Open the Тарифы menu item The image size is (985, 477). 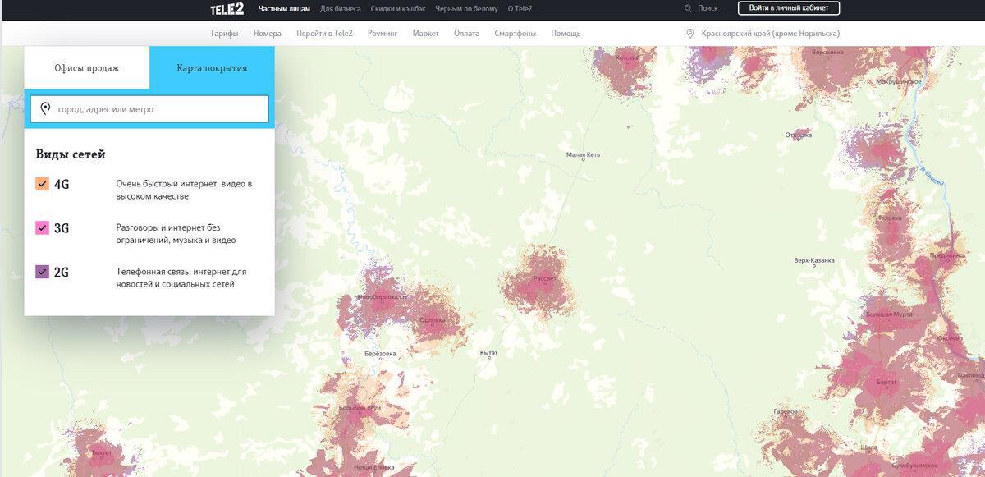[x=224, y=34]
